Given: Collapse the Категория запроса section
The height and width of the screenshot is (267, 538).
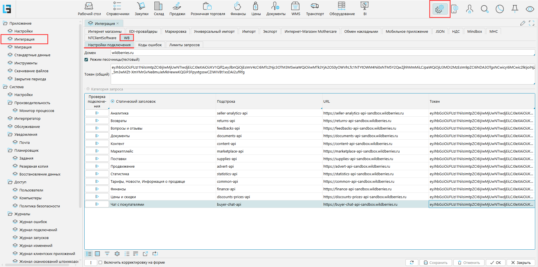Looking at the screenshot, I should (x=88, y=89).
